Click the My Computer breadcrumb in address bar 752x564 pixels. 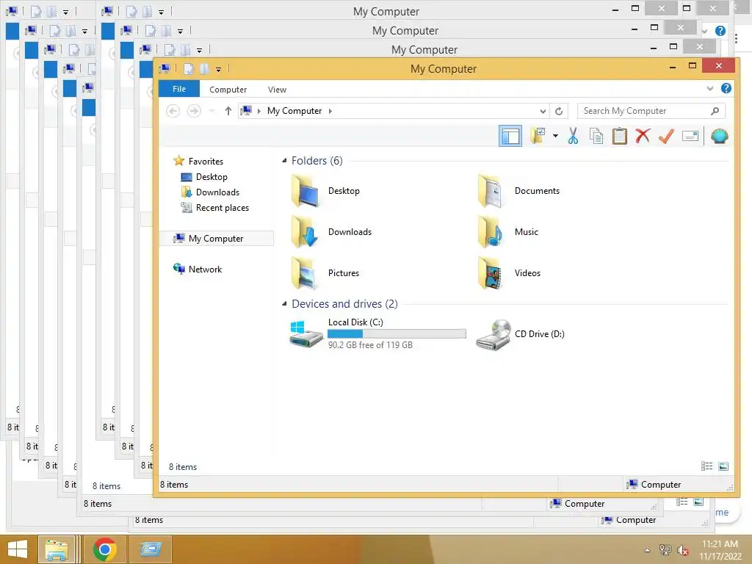294,111
